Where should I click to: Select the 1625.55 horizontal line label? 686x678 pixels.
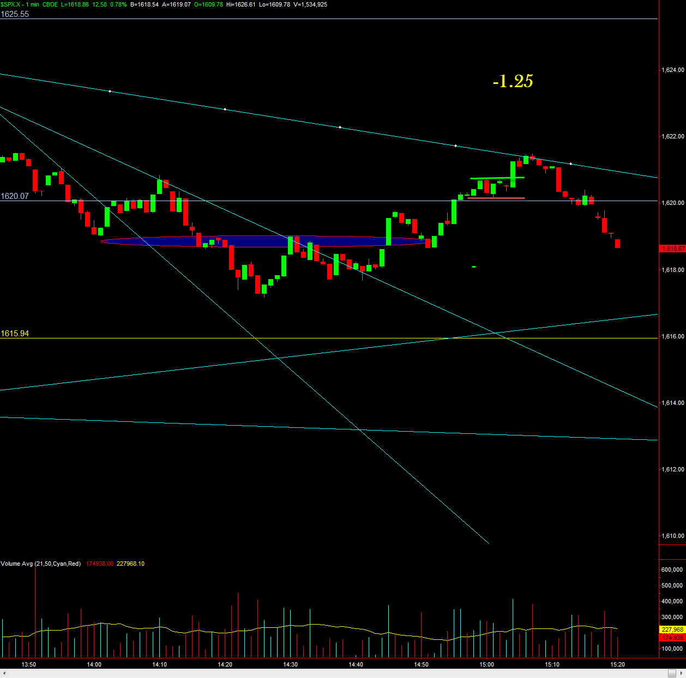click(15, 14)
